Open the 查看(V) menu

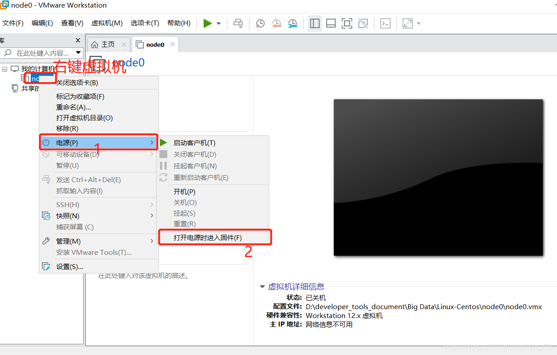point(72,23)
